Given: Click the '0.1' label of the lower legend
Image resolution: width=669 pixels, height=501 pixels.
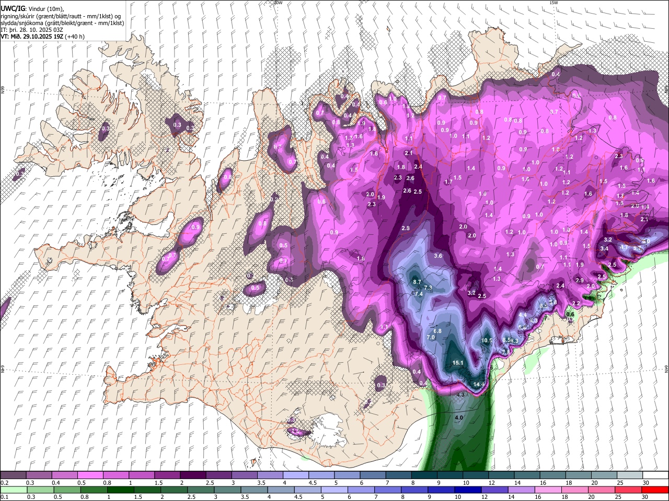Looking at the screenshot, I should click(5, 497).
